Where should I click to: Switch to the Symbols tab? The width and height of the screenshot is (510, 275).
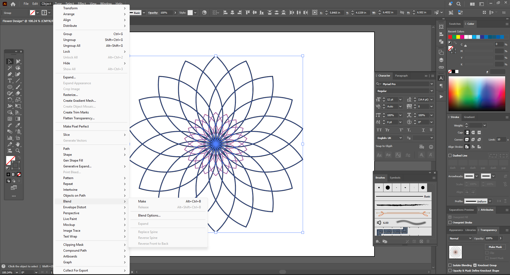[395, 178]
